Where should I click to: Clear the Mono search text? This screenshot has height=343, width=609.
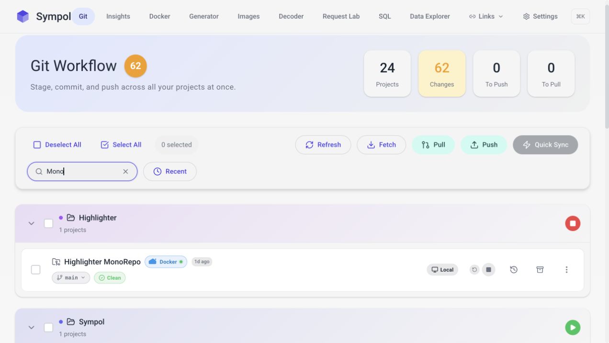(125, 171)
